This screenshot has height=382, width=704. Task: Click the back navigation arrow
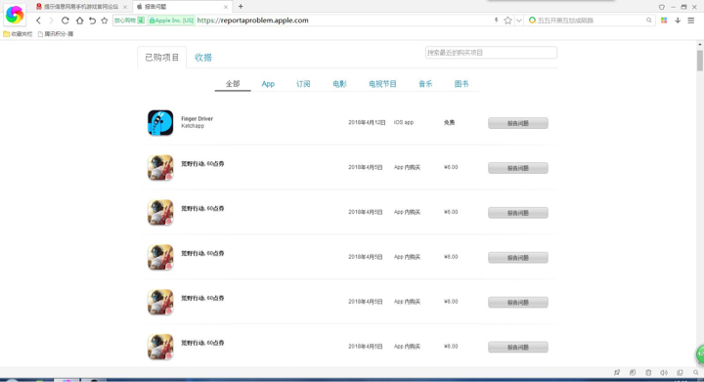pos(38,21)
